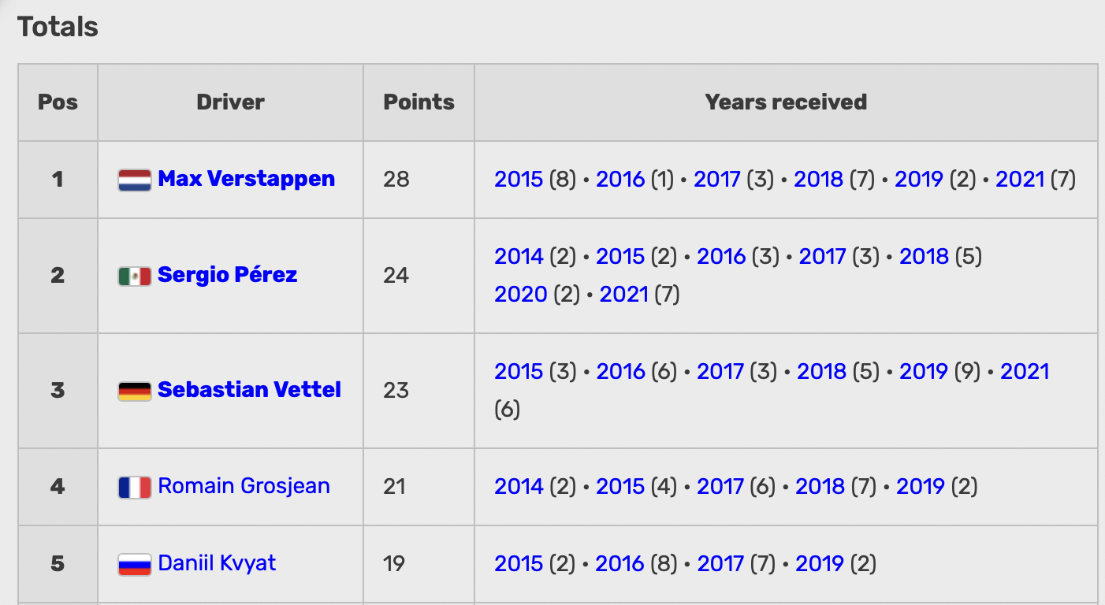Go to Sebastian Vettel's page

tap(249, 390)
